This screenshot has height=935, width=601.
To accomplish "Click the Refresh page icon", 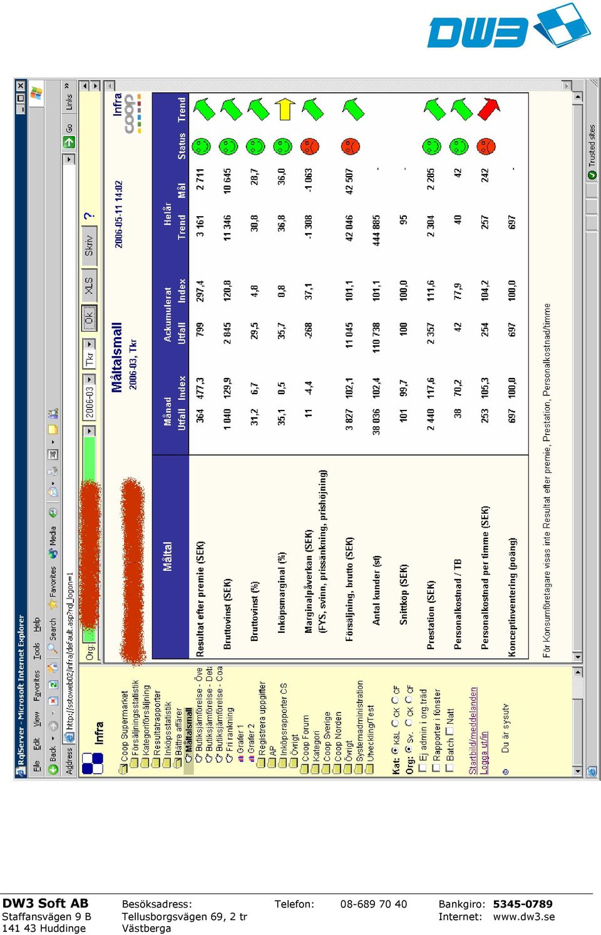I will point(53,684).
